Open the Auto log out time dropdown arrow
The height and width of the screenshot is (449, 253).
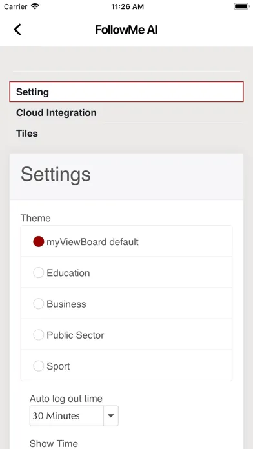[111, 416]
